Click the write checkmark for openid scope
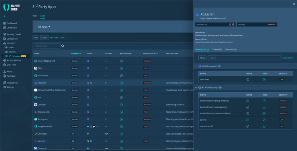The width and height of the screenshot is (297, 151). [x=248, y=120]
